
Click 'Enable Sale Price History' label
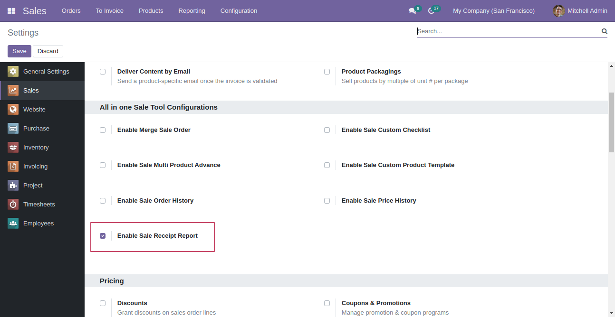pyautogui.click(x=379, y=201)
